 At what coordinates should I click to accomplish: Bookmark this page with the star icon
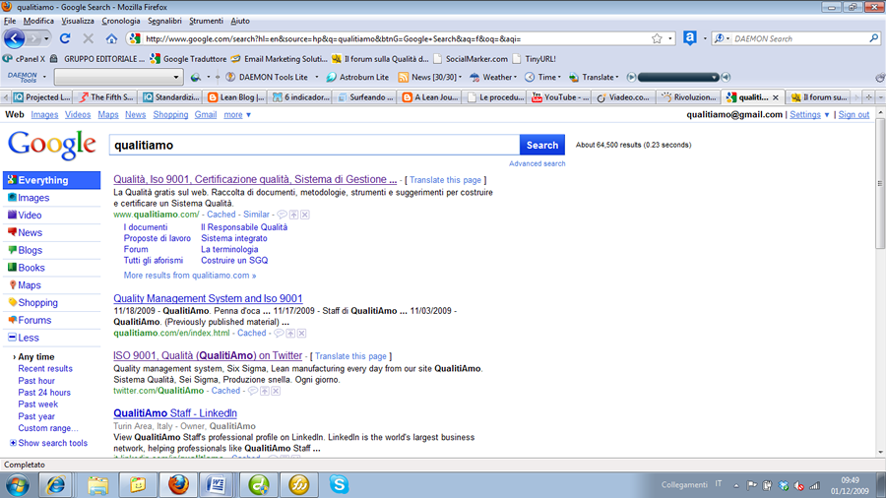657,38
